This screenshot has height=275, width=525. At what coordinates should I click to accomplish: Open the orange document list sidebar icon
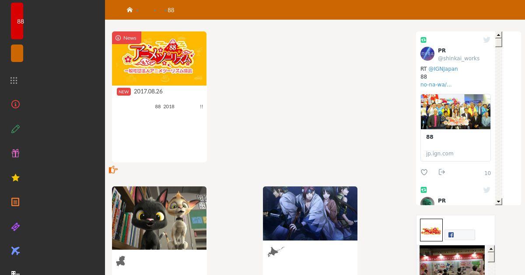tap(15, 202)
